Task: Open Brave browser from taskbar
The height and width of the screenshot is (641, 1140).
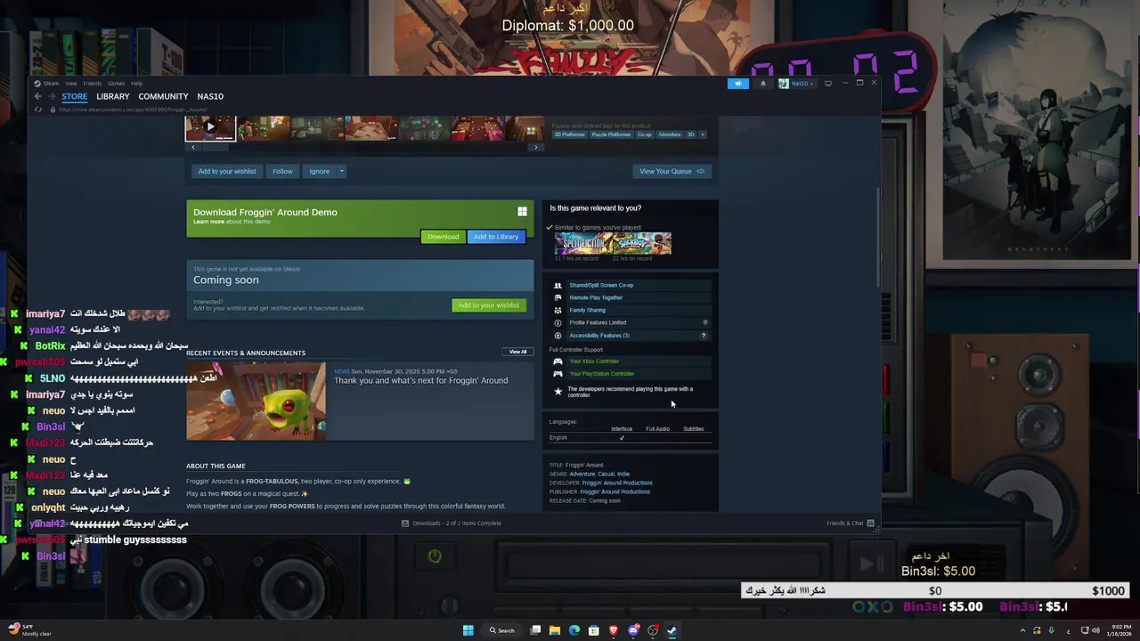Action: (x=614, y=630)
